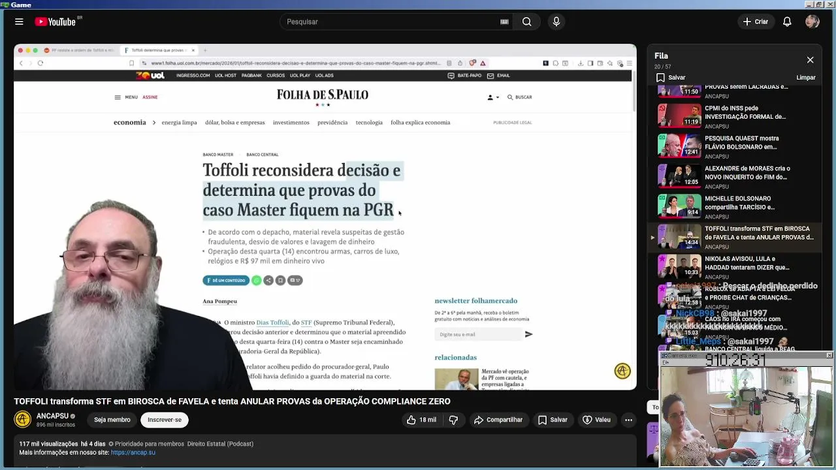Open the YouTube guide hamburger menu
Image resolution: width=836 pixels, height=470 pixels.
tap(19, 22)
